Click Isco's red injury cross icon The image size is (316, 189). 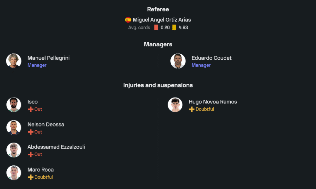coord(31,109)
